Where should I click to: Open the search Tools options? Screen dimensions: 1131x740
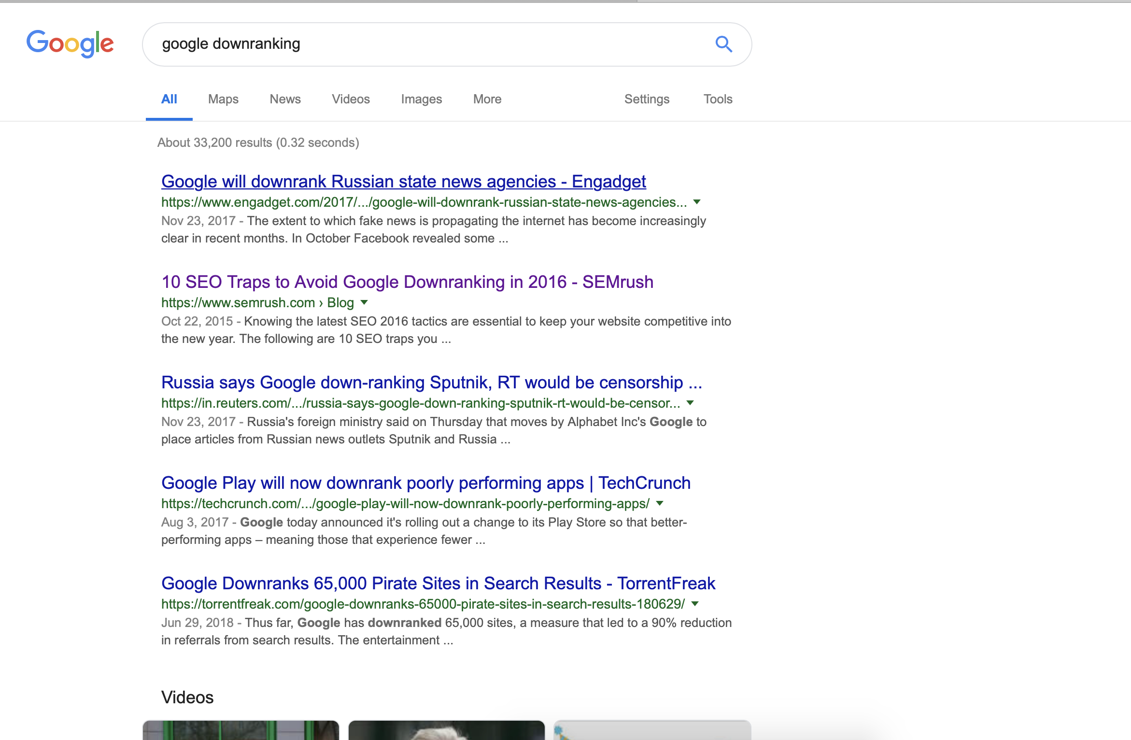click(x=718, y=99)
